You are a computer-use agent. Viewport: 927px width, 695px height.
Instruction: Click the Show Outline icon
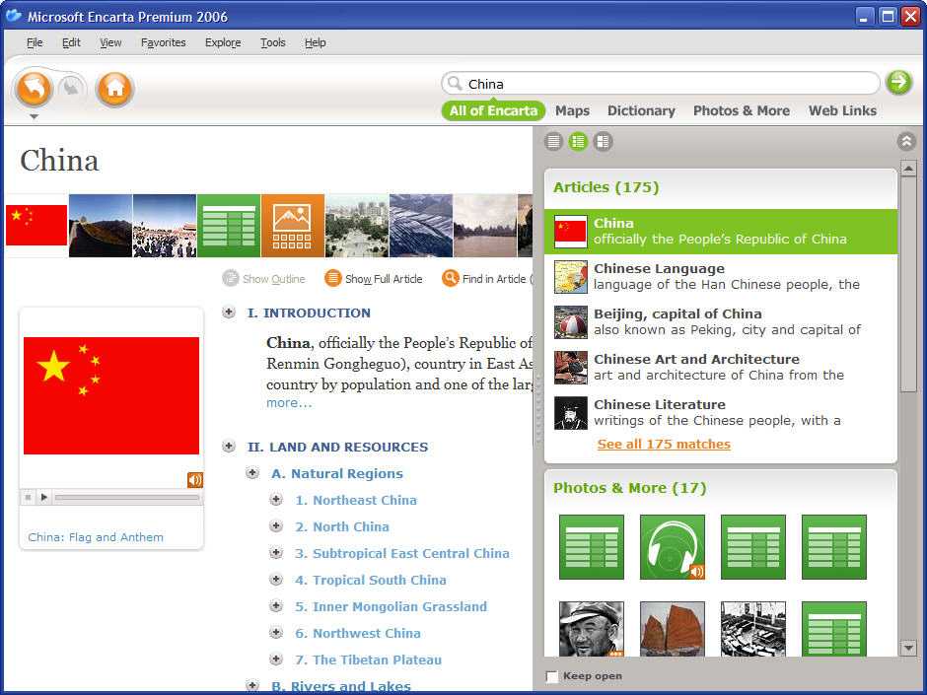[231, 278]
